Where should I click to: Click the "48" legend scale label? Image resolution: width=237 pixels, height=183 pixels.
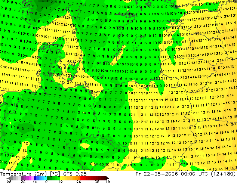coord(108,182)
